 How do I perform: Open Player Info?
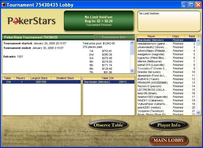(x=169, y=125)
